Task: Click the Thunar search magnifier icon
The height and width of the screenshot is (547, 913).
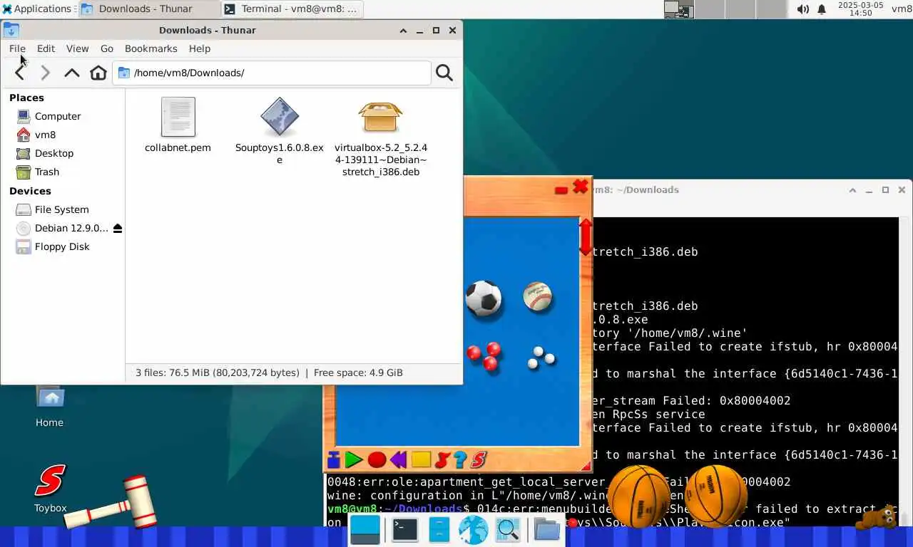Action: click(x=444, y=73)
